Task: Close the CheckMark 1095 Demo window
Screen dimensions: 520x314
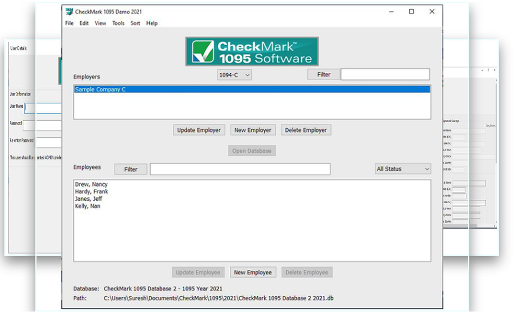Action: [x=432, y=11]
